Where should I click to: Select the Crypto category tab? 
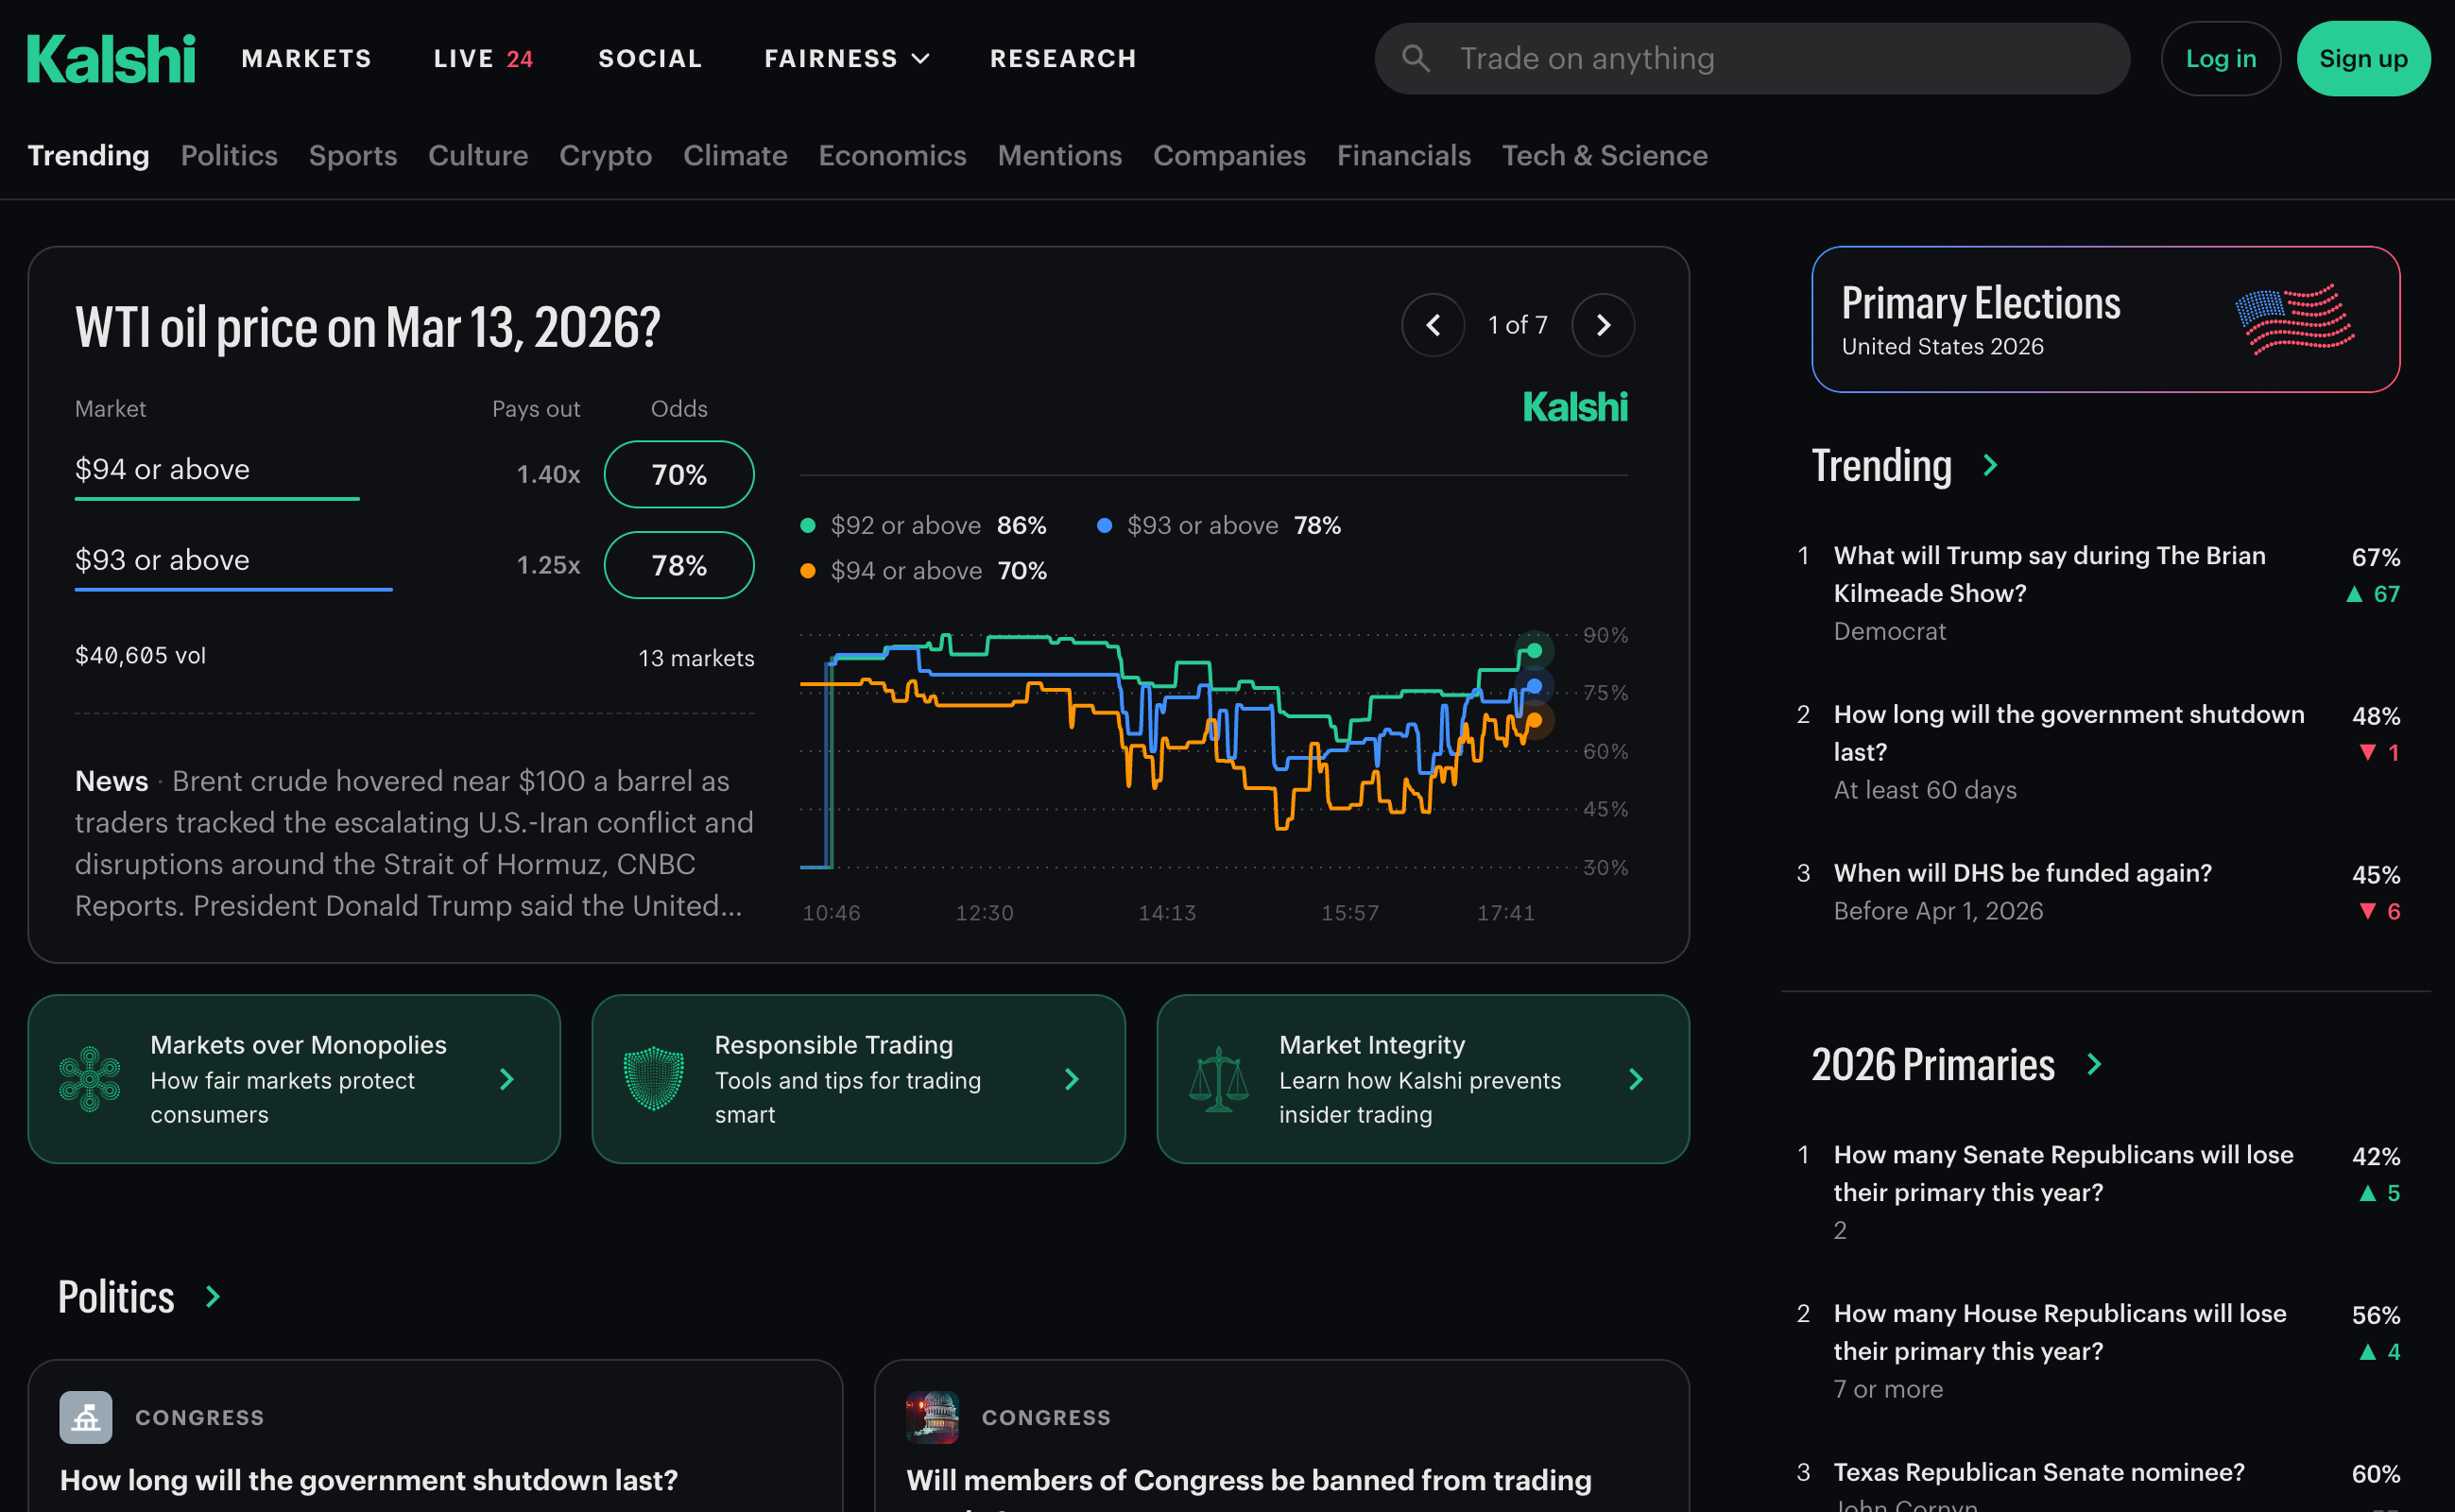coord(606,156)
